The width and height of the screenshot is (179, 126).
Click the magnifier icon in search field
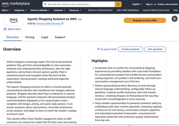[45, 4]
